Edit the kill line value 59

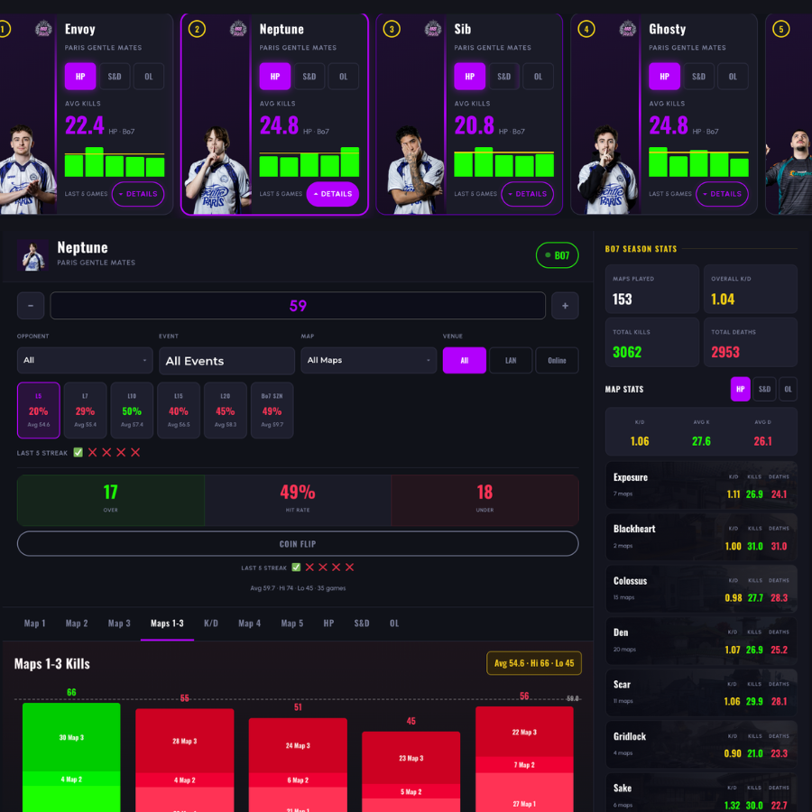[x=298, y=306]
